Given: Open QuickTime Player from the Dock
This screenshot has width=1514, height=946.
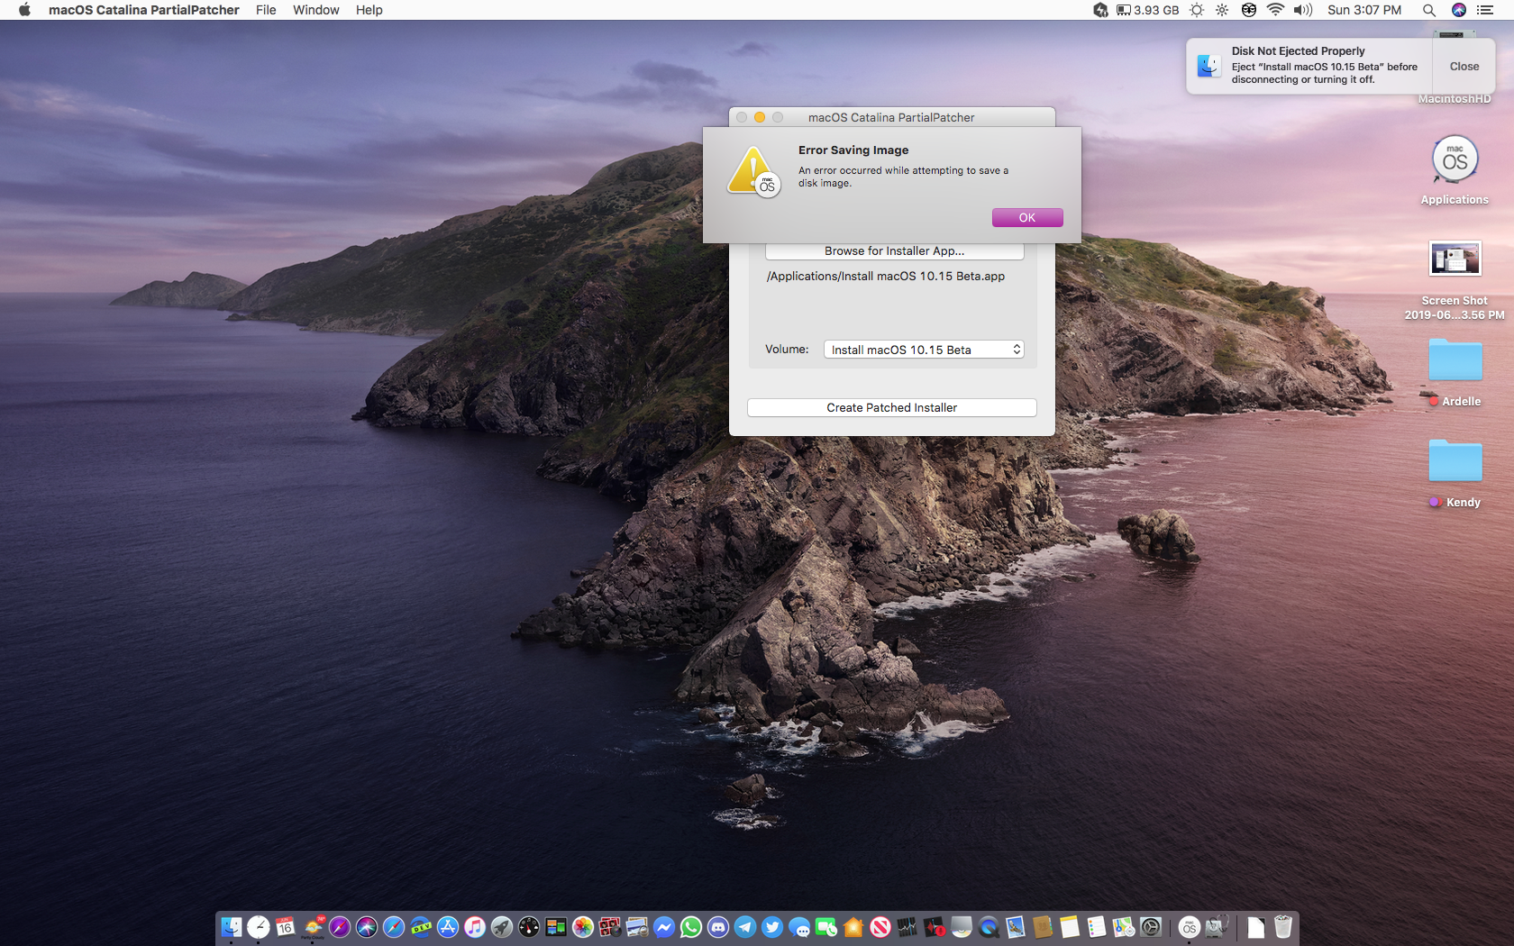Looking at the screenshot, I should pos(989,927).
